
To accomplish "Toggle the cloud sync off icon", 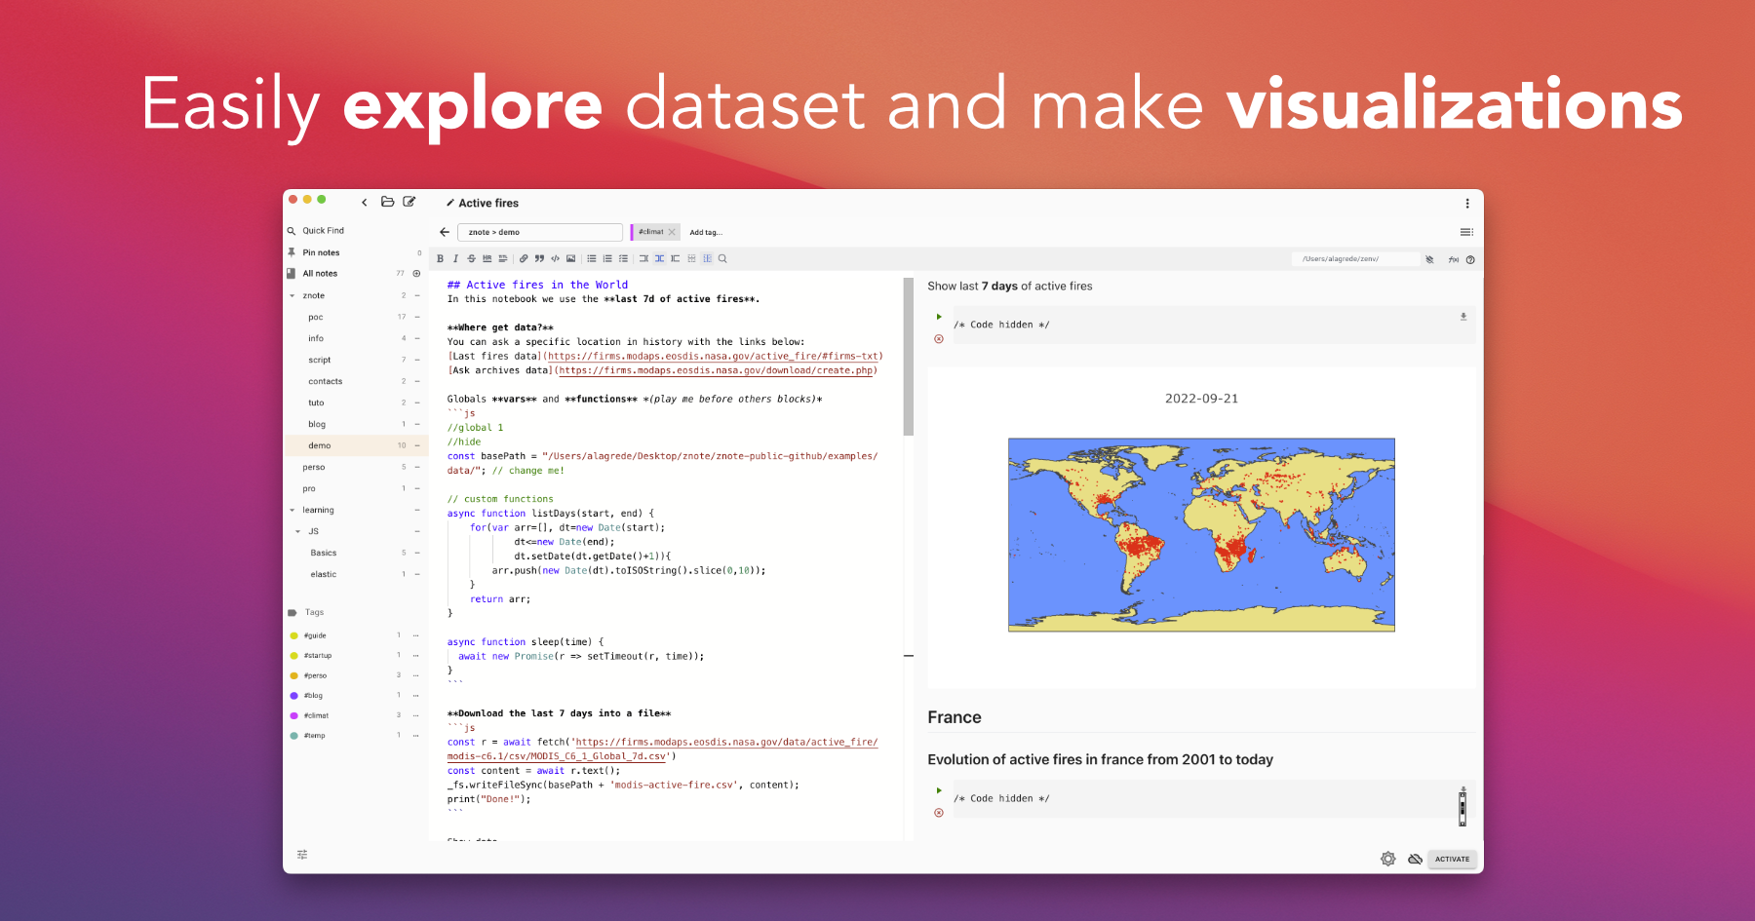I will (x=1415, y=859).
